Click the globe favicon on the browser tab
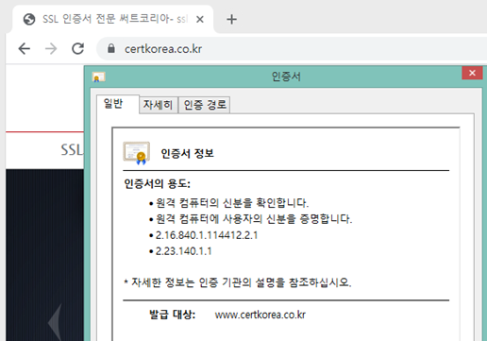The width and height of the screenshot is (487, 341). (29, 19)
